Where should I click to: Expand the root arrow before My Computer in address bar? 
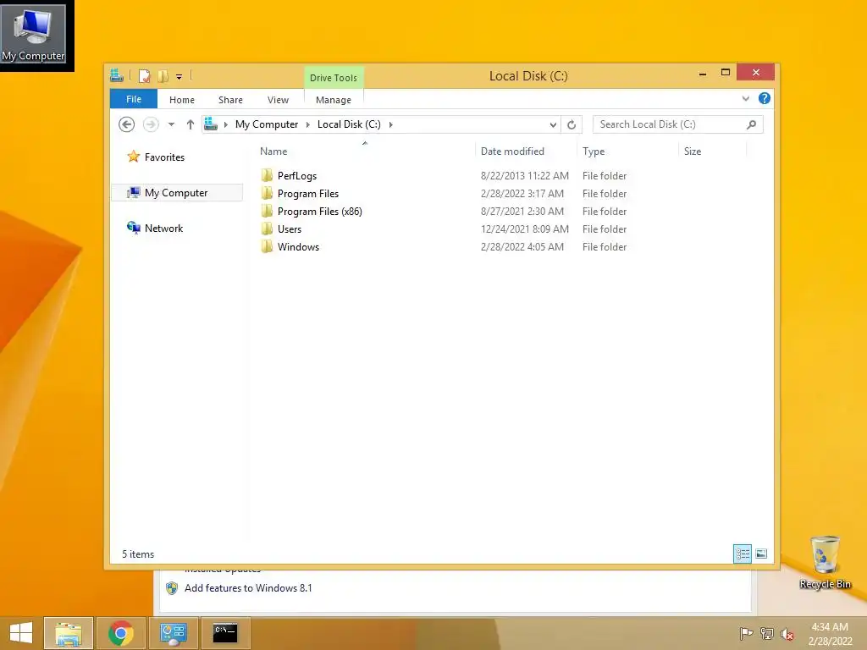tap(225, 124)
